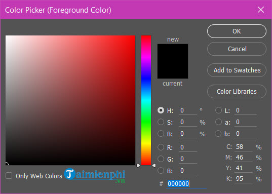The width and height of the screenshot is (272, 194).
Task: Select the RGB blue B radio button
Action: click(161, 170)
